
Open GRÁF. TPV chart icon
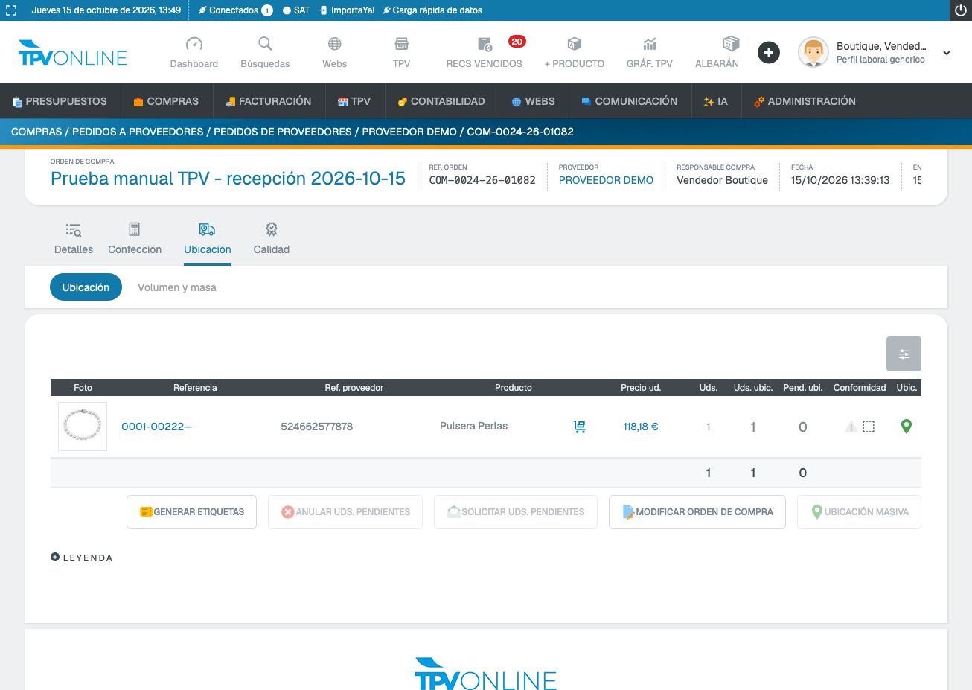pos(650,44)
